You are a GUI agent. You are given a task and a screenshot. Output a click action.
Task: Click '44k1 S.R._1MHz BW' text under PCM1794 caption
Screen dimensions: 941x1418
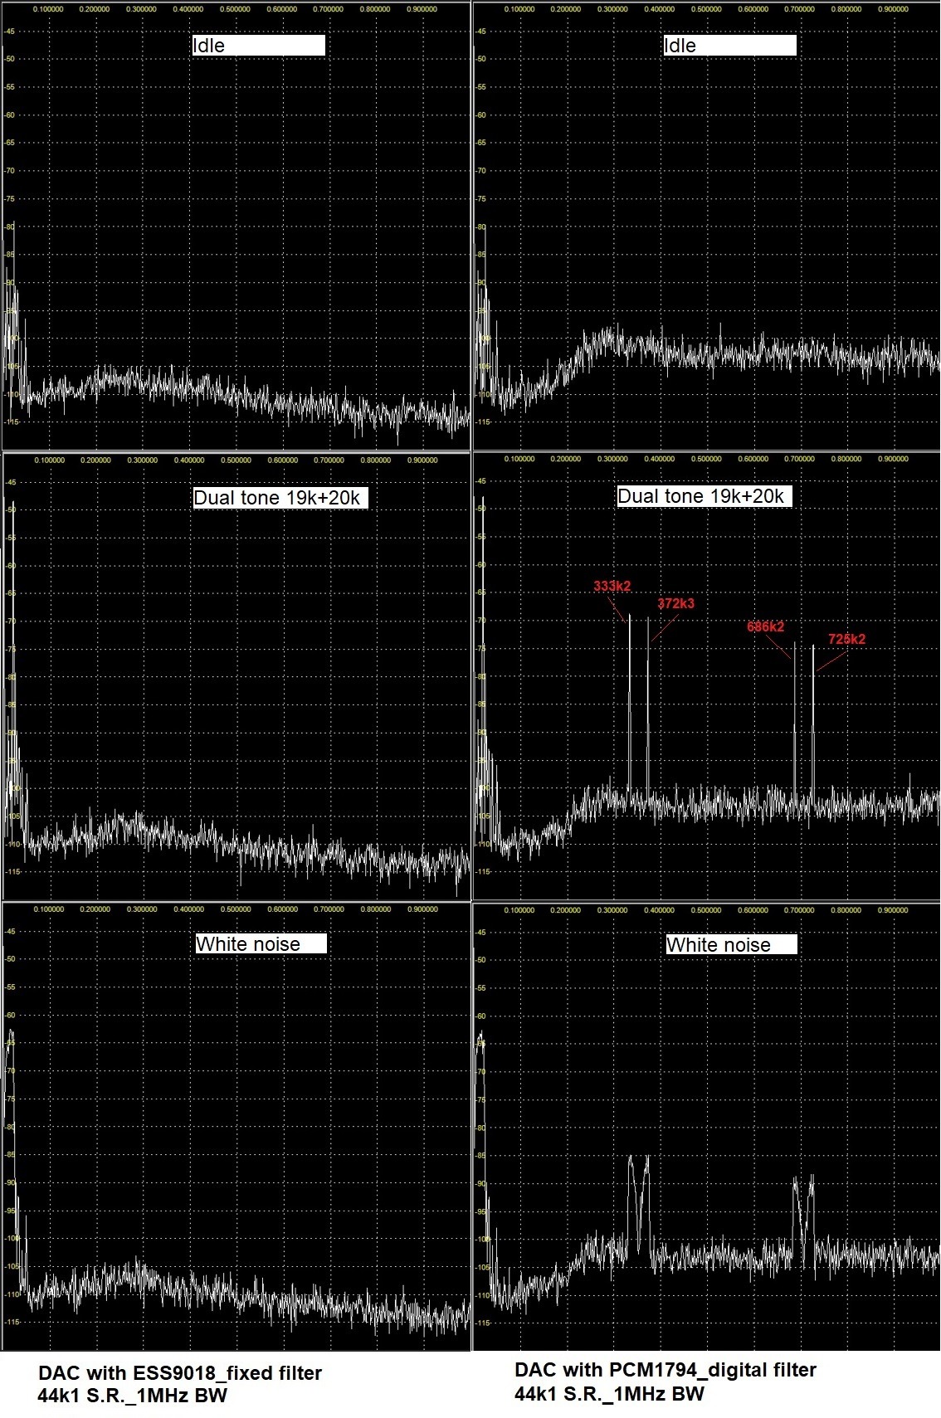pyautogui.click(x=609, y=1393)
